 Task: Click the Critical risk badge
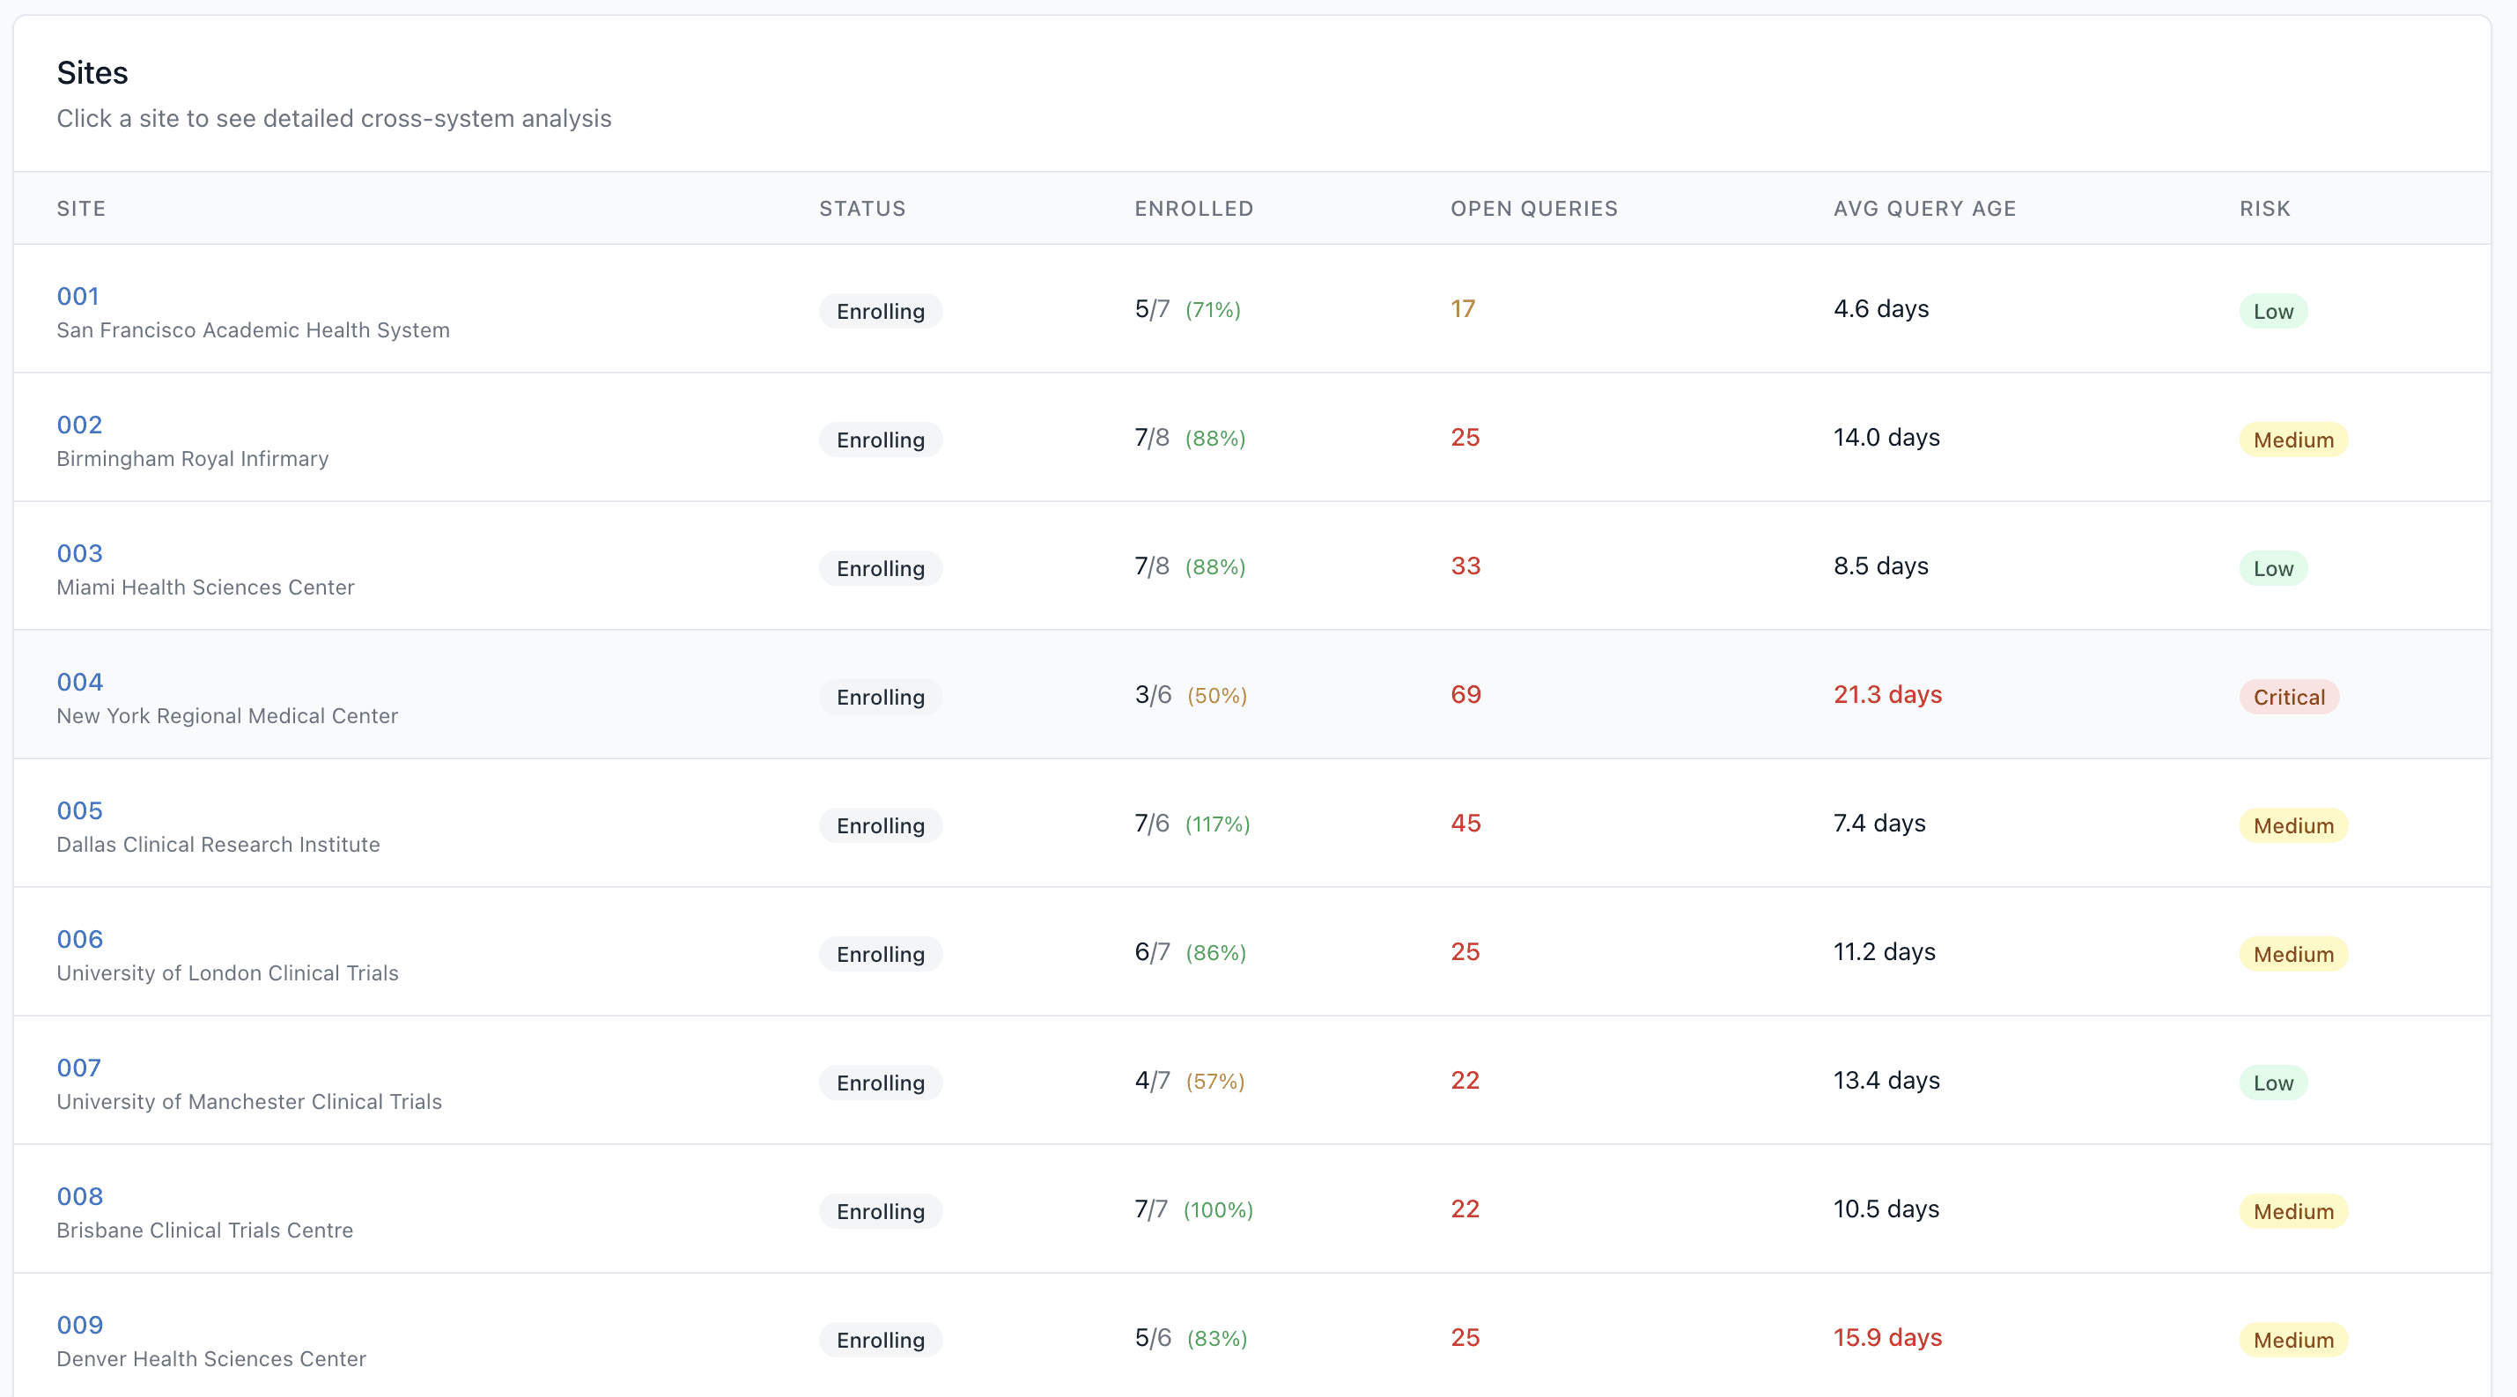click(2288, 698)
